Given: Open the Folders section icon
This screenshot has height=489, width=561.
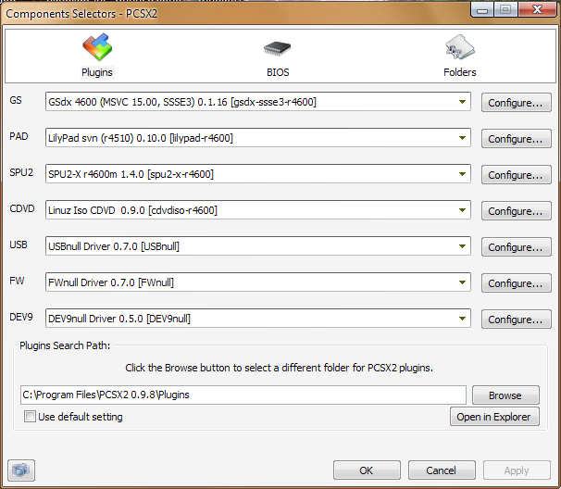Looking at the screenshot, I should (x=460, y=47).
